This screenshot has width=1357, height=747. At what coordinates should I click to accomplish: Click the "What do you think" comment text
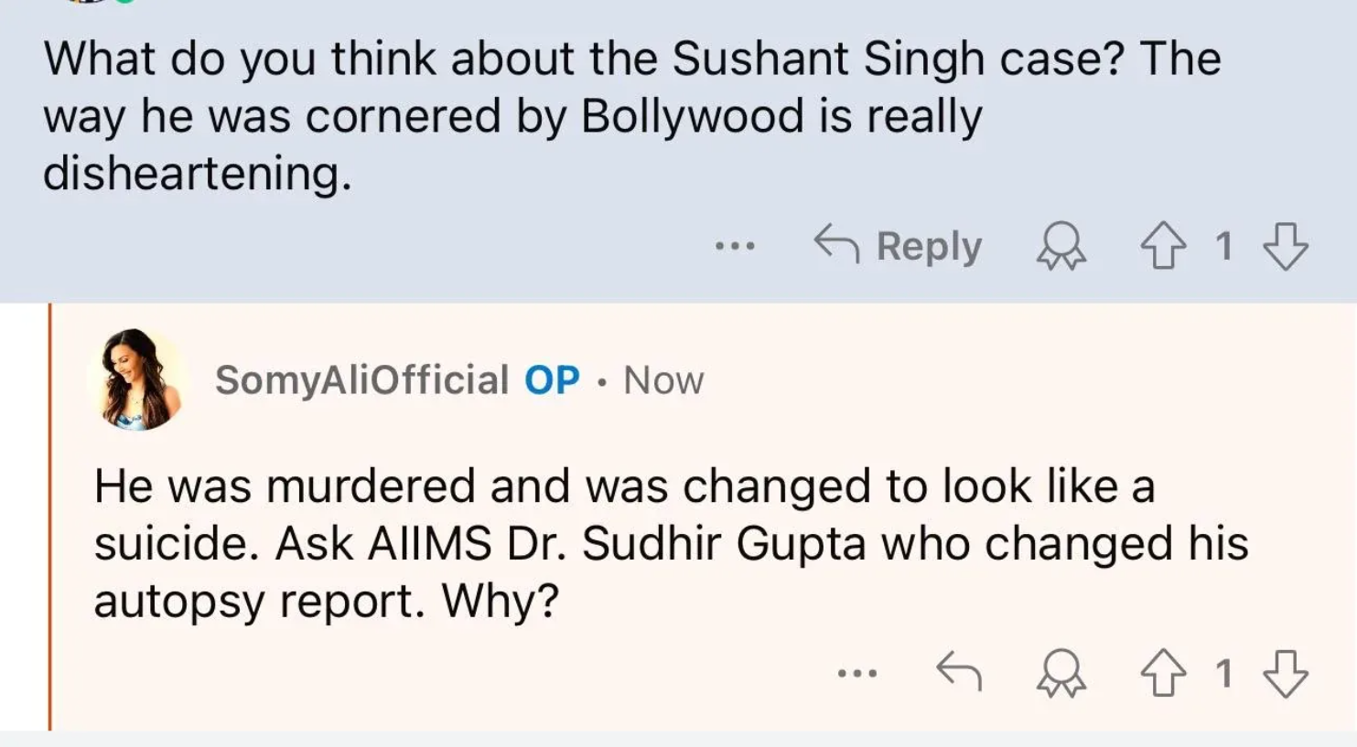631,115
